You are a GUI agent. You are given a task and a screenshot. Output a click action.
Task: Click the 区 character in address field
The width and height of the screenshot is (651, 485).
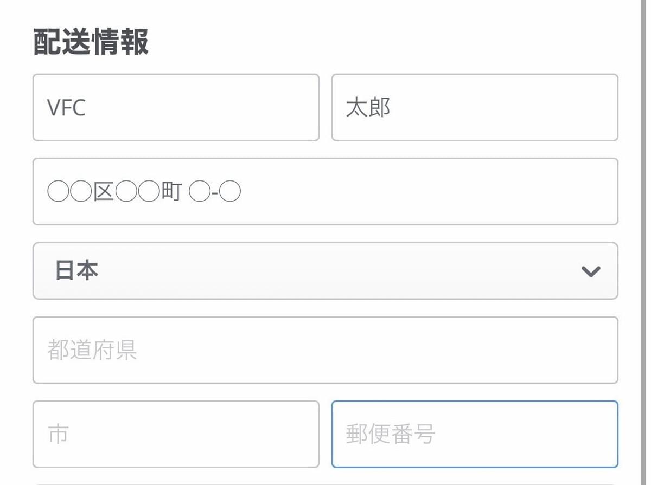(103, 192)
